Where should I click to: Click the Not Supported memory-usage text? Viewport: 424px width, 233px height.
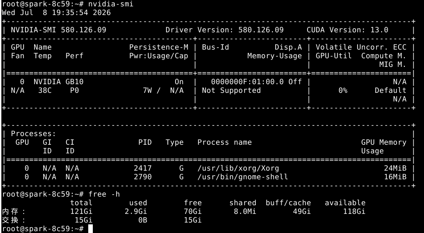[232, 91]
